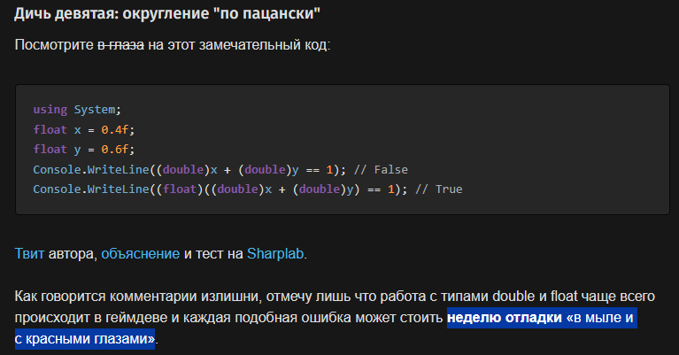Click the first 'Console.WriteLine' in the code
The width and height of the screenshot is (679, 355).
coord(91,169)
